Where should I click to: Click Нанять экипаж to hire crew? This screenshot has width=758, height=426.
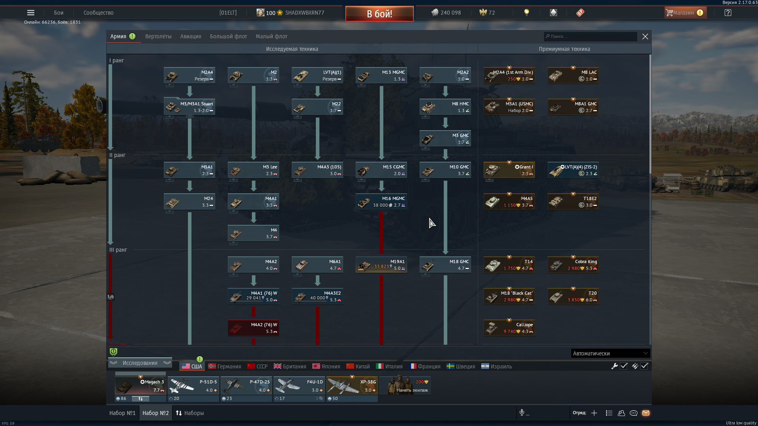405,386
